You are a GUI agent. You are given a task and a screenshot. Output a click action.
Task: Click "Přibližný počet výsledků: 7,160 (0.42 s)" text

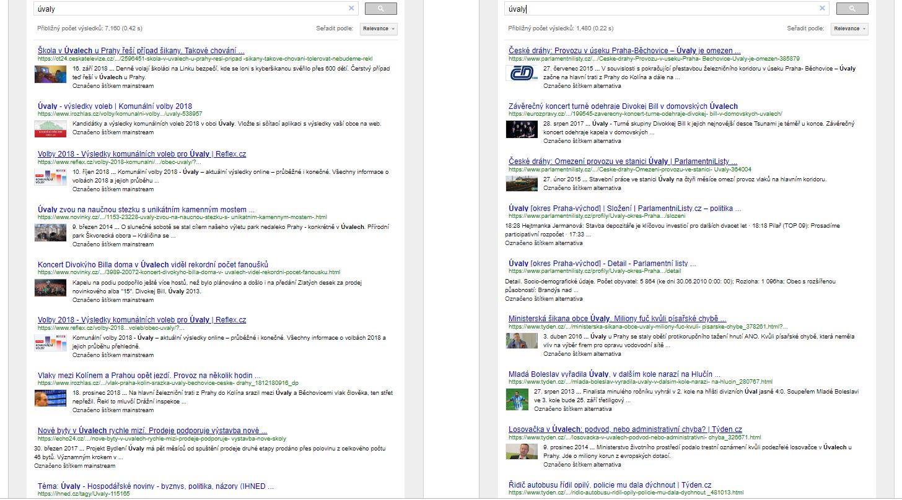click(x=90, y=28)
